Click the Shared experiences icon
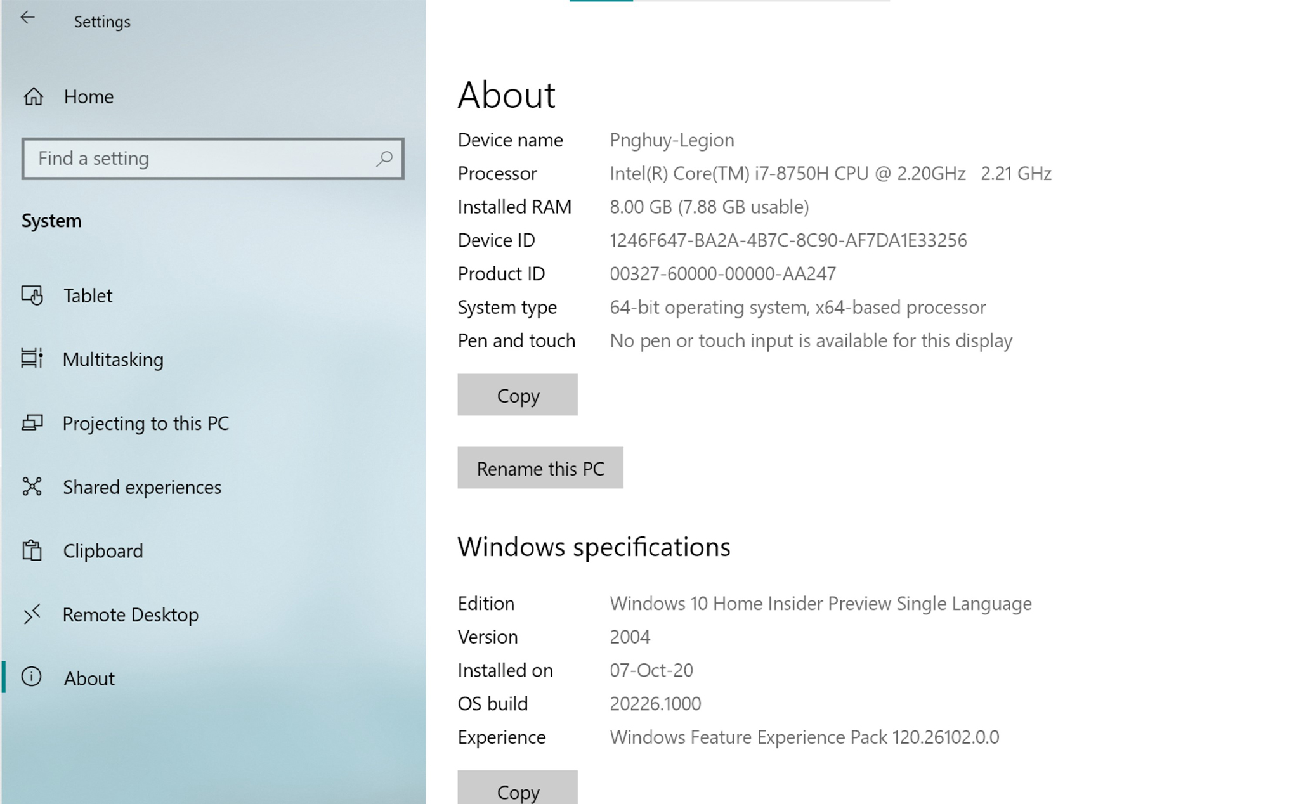Screen dimensions: 1299x804 tap(32, 486)
